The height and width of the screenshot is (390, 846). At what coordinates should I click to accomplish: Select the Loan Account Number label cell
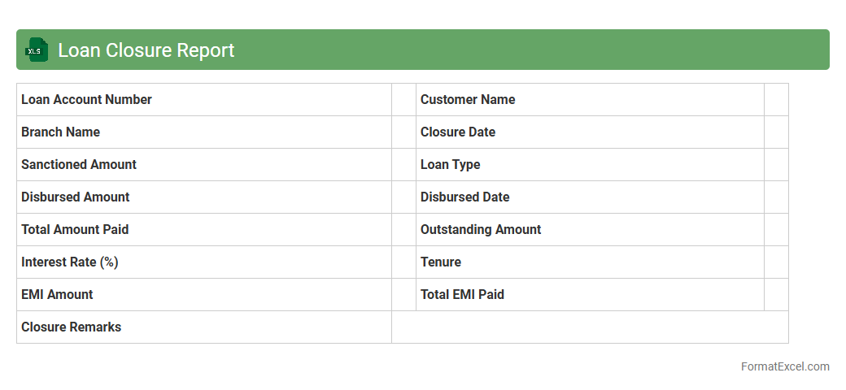(203, 100)
